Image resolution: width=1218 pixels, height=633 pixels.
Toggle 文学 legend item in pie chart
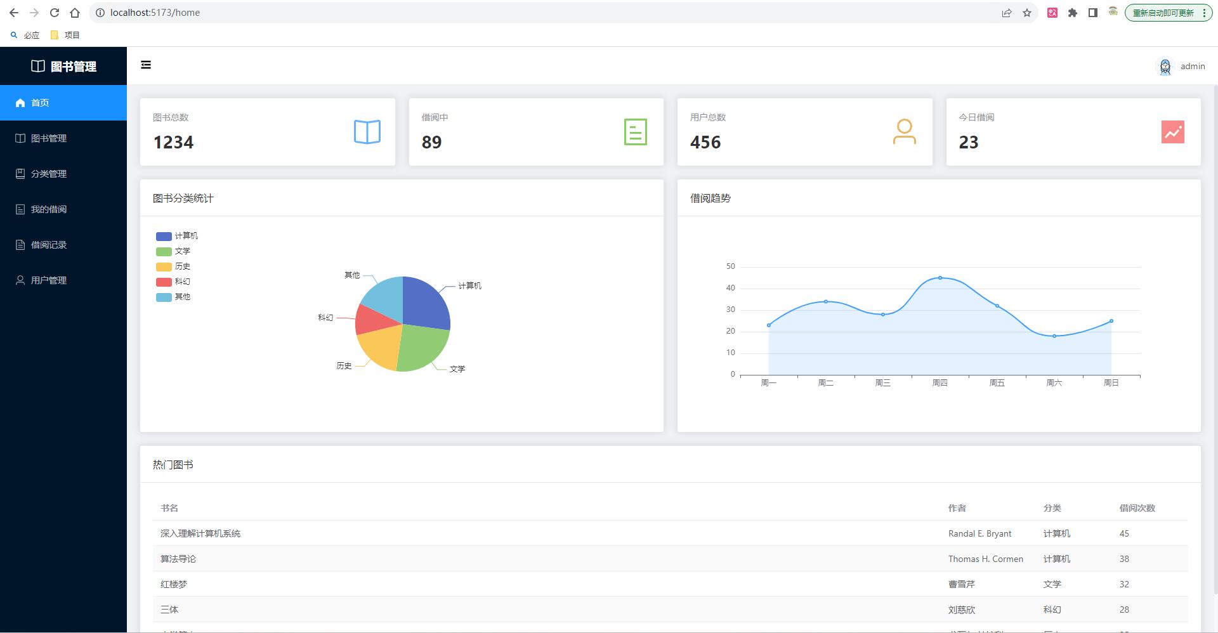click(x=173, y=251)
